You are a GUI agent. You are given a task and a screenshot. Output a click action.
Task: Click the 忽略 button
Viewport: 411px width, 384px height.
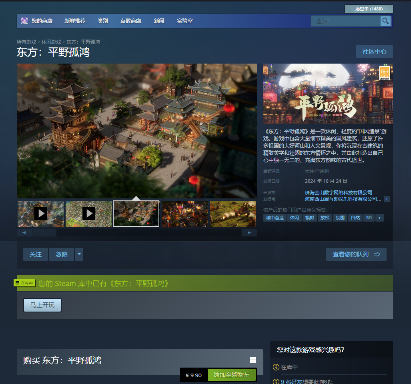click(62, 254)
